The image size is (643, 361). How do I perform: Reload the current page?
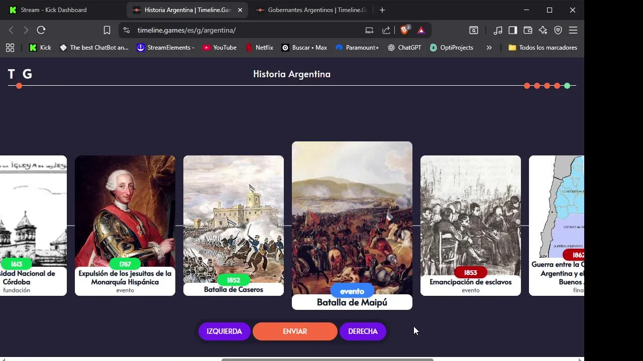(41, 30)
